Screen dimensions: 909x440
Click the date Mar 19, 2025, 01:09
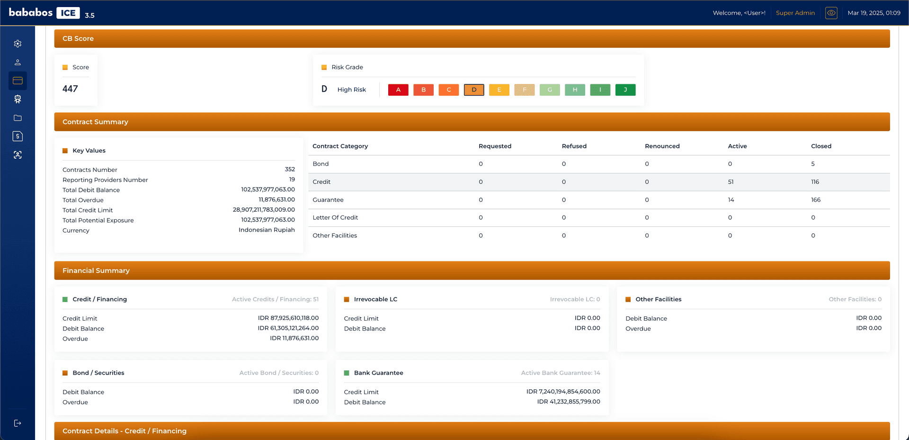coord(874,13)
